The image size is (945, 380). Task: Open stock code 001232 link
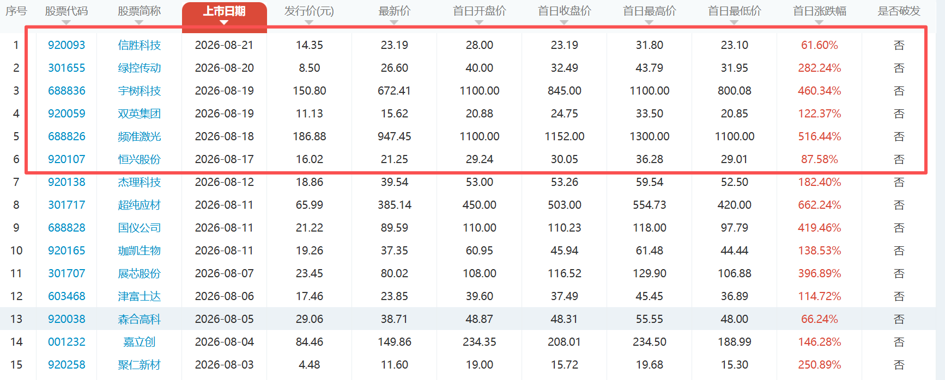click(x=66, y=342)
